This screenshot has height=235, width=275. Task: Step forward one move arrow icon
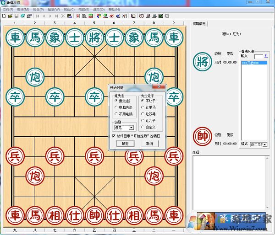(x=50, y=16)
